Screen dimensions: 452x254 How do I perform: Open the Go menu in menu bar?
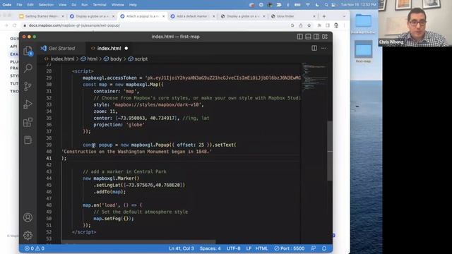point(74,5)
